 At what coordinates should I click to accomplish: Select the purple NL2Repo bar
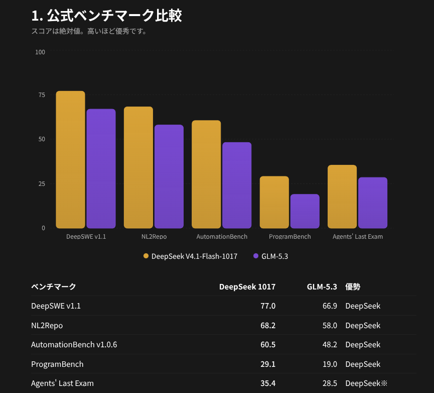[x=169, y=176]
